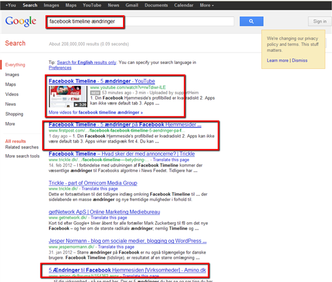Click 'Translate this page' next to www.trickle.dk/

pos(100,188)
